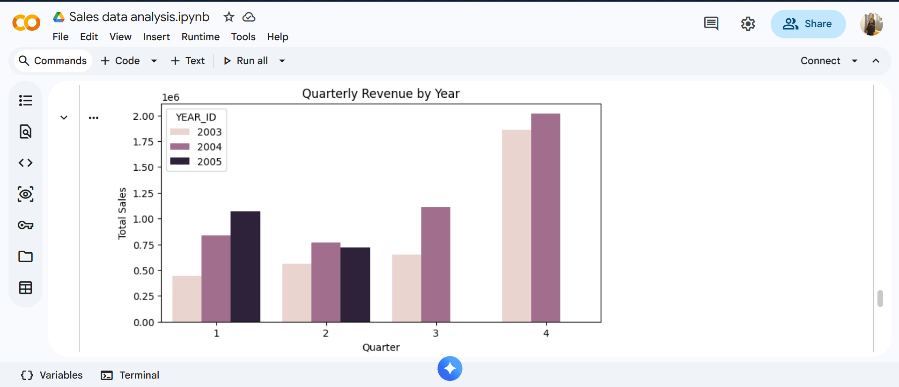Open the Insert menu
899x387 pixels.
tap(156, 37)
